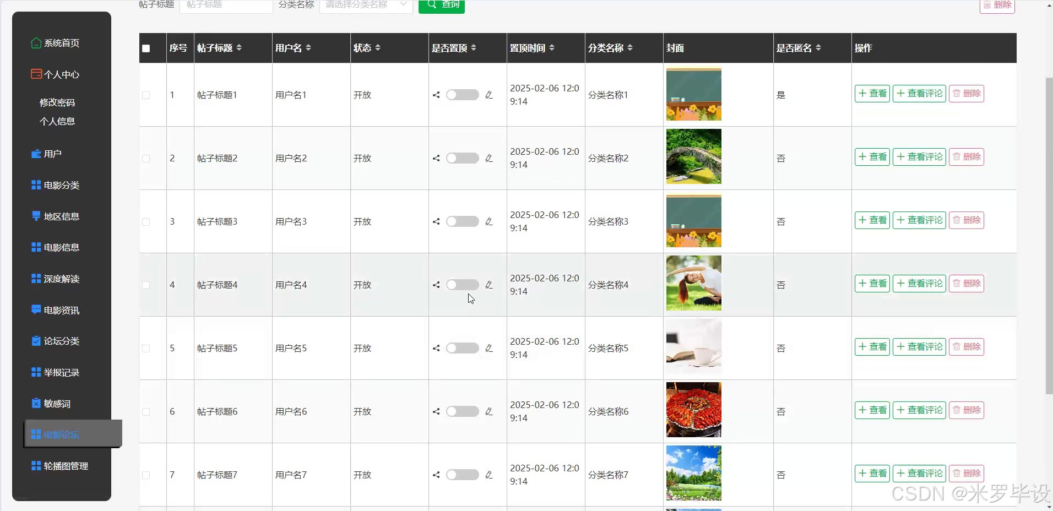Sort by 帖子标题 column arrows
Image resolution: width=1053 pixels, height=511 pixels.
click(239, 48)
